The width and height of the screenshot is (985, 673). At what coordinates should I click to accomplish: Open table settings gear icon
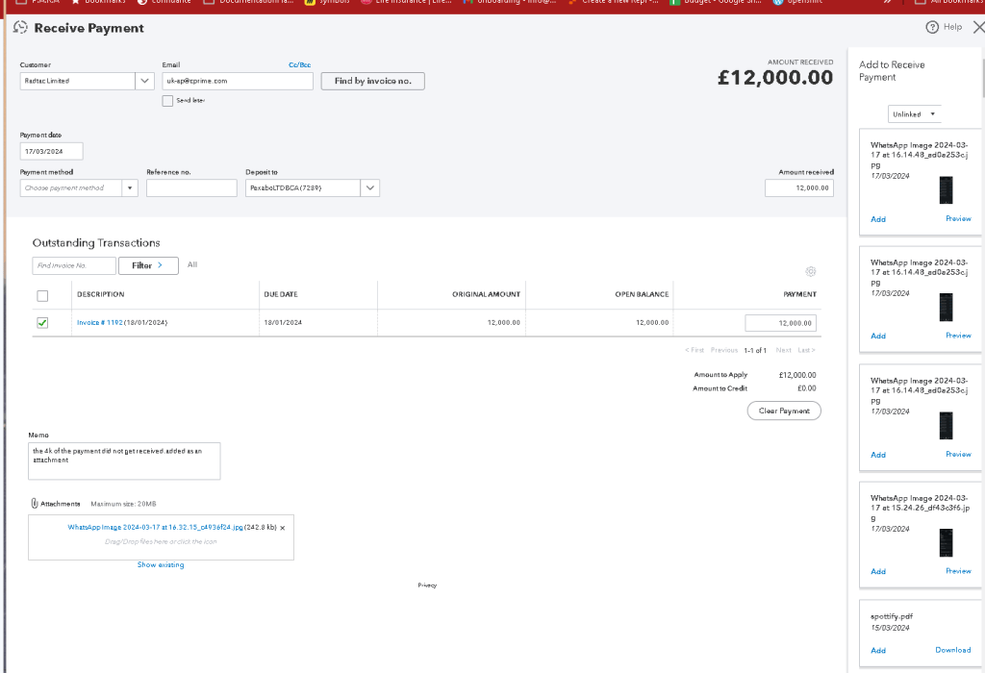pyautogui.click(x=810, y=271)
